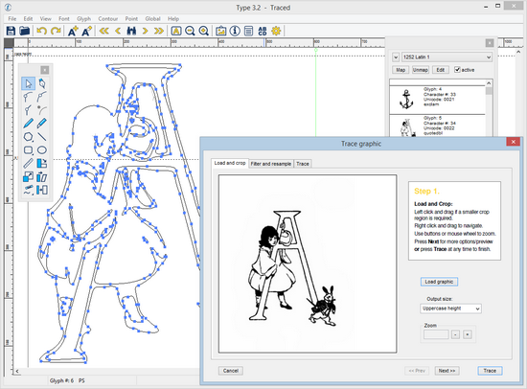The height and width of the screenshot is (389, 527).
Task: Open font information with the circled i icon
Action: click(235, 31)
